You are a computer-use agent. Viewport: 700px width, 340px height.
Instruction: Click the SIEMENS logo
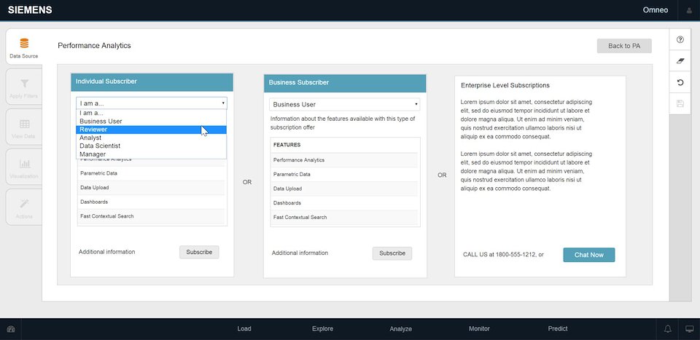pos(30,9)
